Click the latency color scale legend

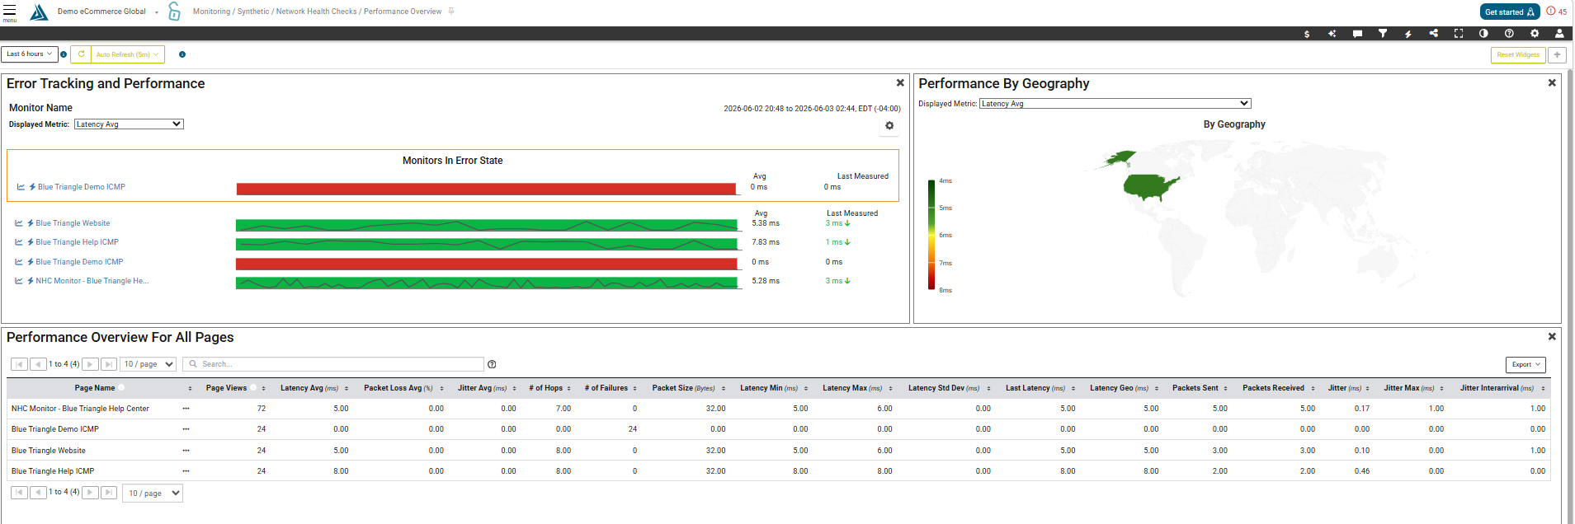(931, 235)
